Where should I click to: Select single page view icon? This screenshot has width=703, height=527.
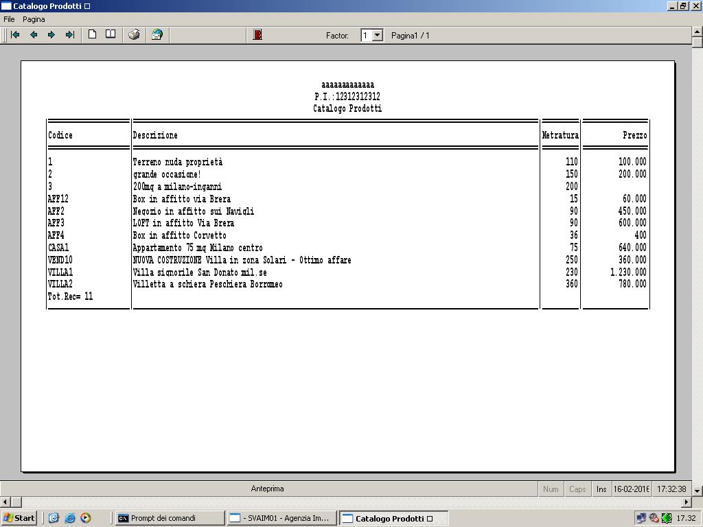92,35
